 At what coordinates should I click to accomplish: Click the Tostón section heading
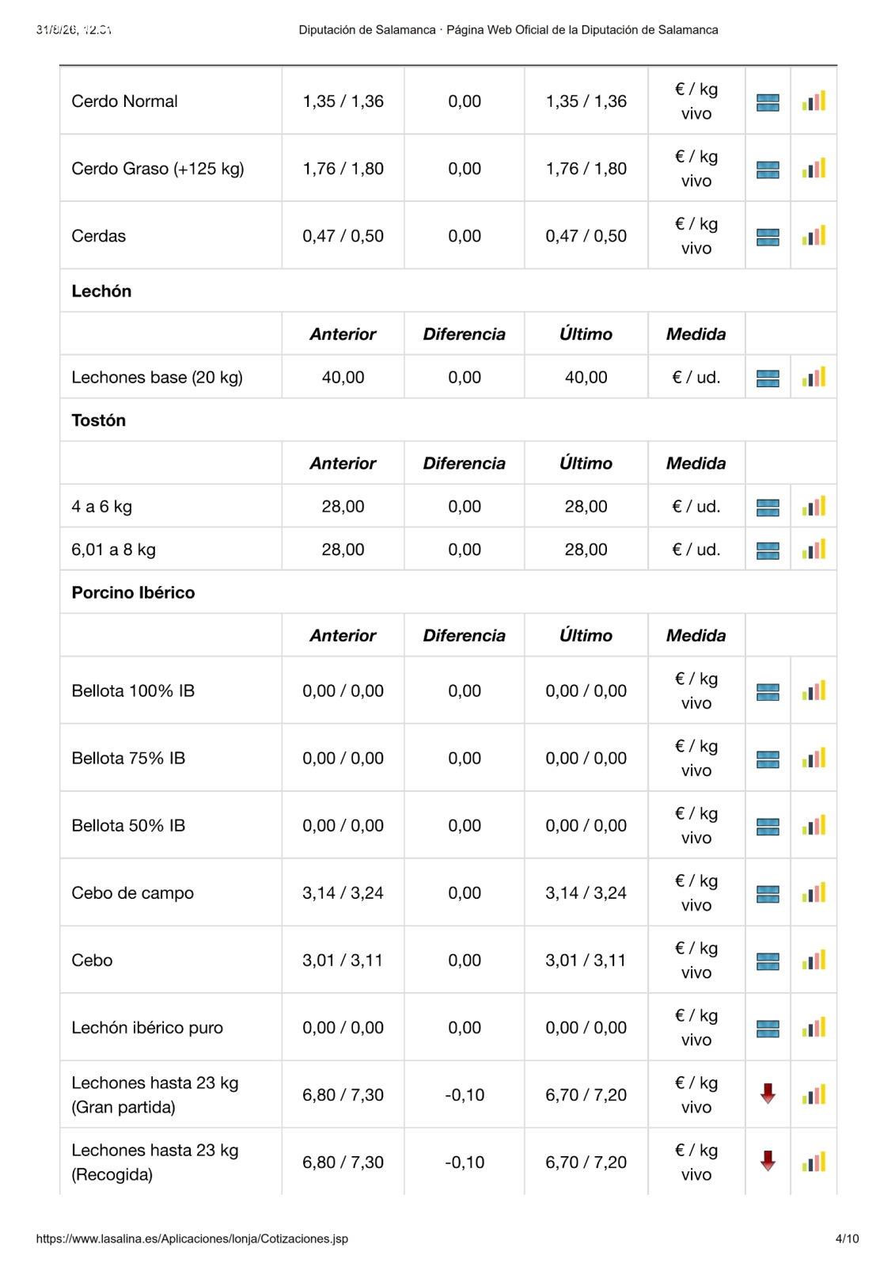click(98, 420)
